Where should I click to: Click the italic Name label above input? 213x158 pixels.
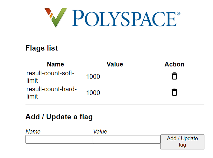(x=33, y=131)
